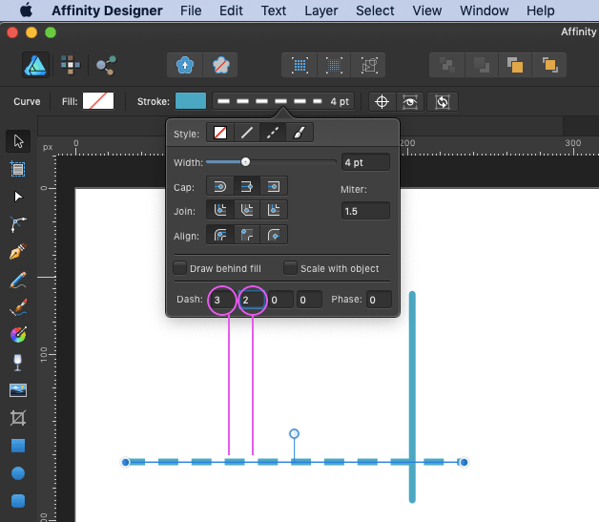This screenshot has width=599, height=522.
Task: Choose the solid line stroke style
Action: (x=247, y=135)
